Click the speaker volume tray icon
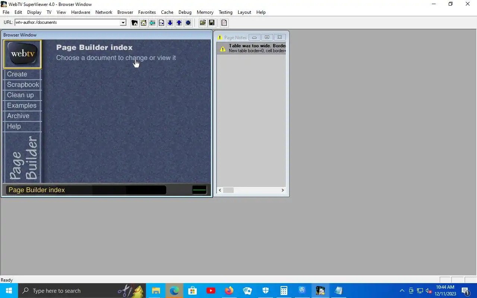477x298 pixels. pyautogui.click(x=429, y=291)
